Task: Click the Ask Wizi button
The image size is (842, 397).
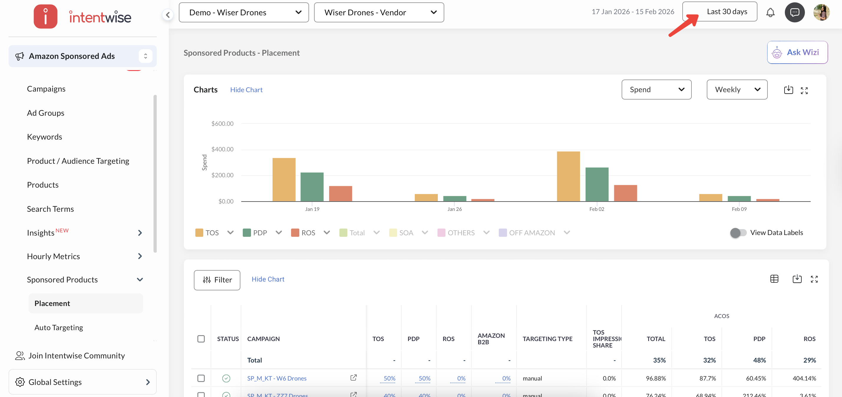Action: point(797,52)
